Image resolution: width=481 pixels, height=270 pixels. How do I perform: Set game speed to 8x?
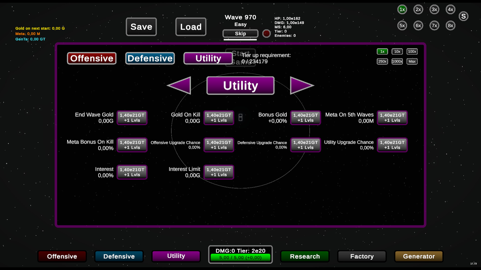(x=450, y=25)
